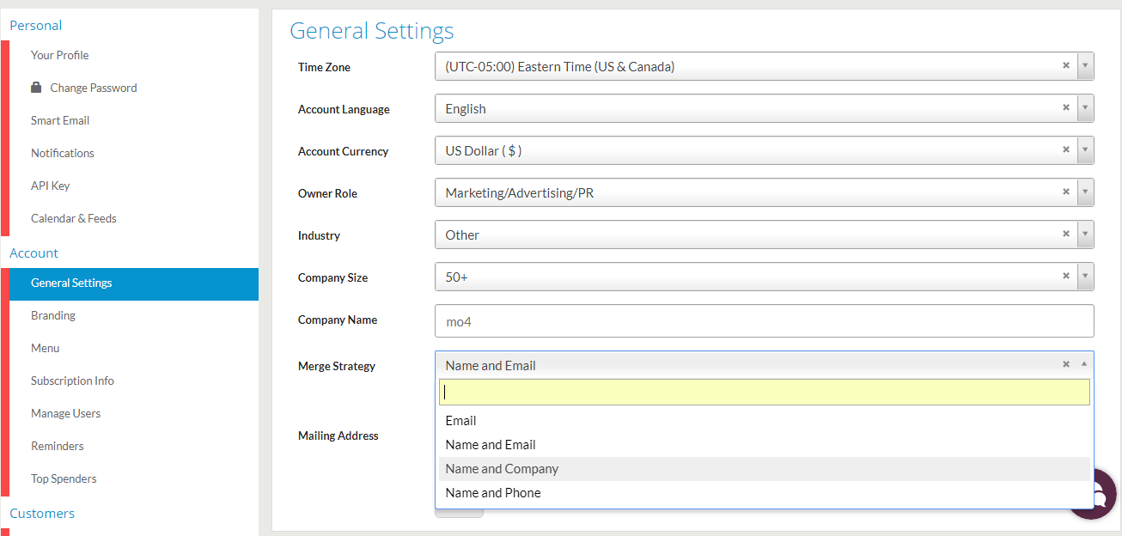Expand the Time Zone dropdown arrow
Image resolution: width=1122 pixels, height=536 pixels.
[1085, 65]
